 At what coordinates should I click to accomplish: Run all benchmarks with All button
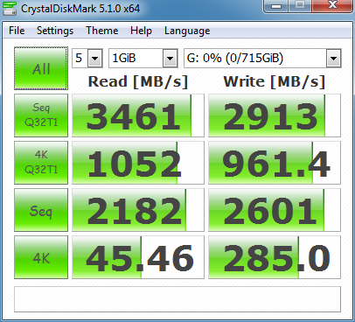tap(41, 68)
